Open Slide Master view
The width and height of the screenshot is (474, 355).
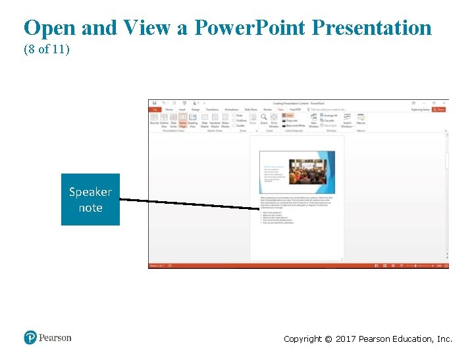coord(205,120)
